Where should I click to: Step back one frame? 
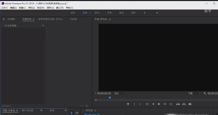point(153,104)
